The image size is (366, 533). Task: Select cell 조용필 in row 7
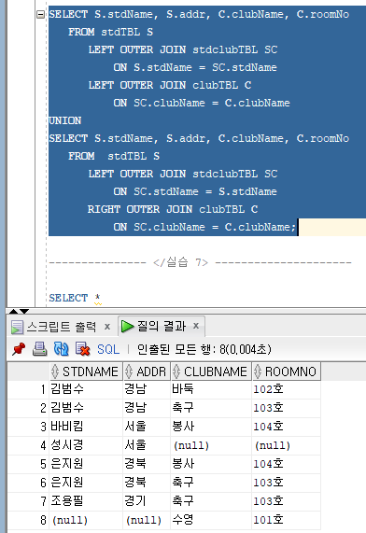click(x=86, y=501)
